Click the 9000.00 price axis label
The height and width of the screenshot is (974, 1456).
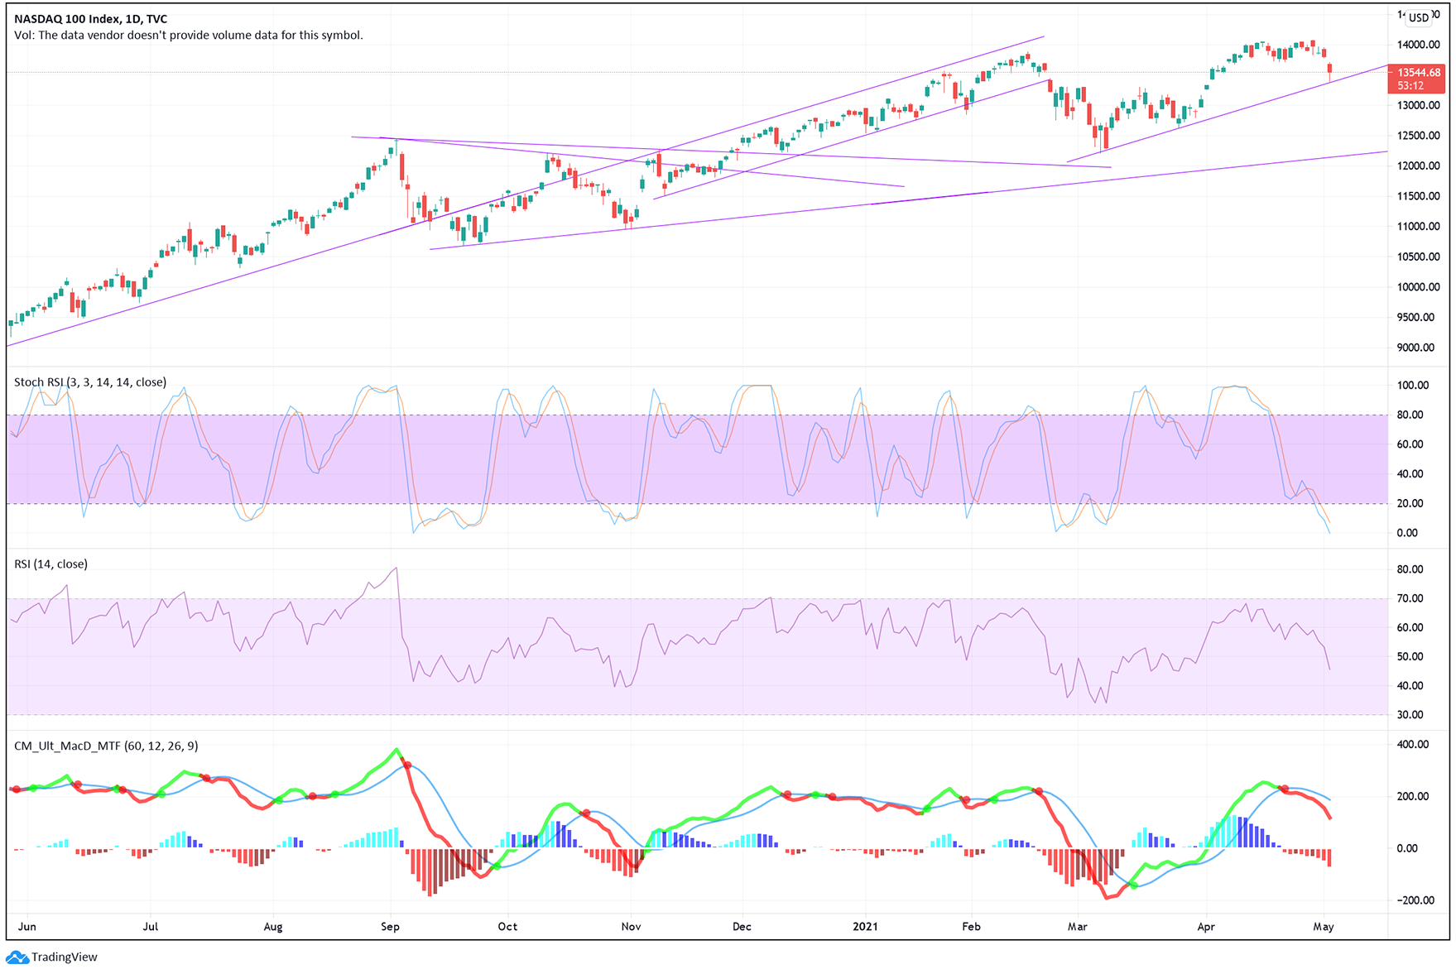point(1418,348)
